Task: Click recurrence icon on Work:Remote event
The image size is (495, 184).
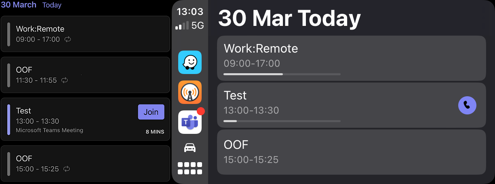Action: [68, 39]
